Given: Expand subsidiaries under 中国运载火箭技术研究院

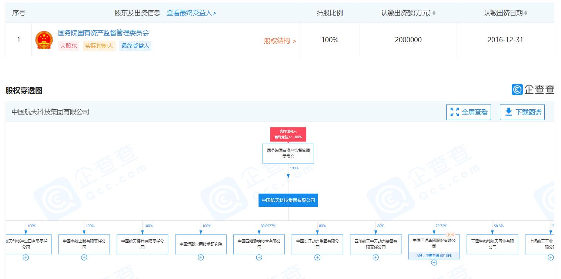Looking at the screenshot, I should tap(201, 258).
